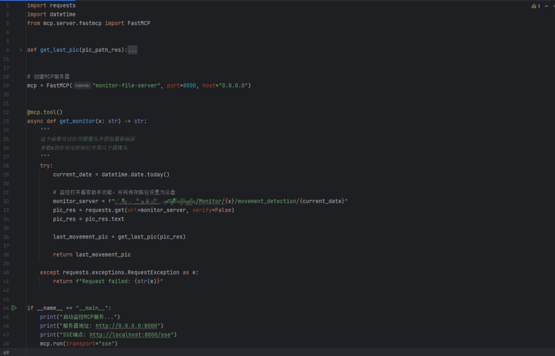Click the get_monitor function name

coord(77,121)
